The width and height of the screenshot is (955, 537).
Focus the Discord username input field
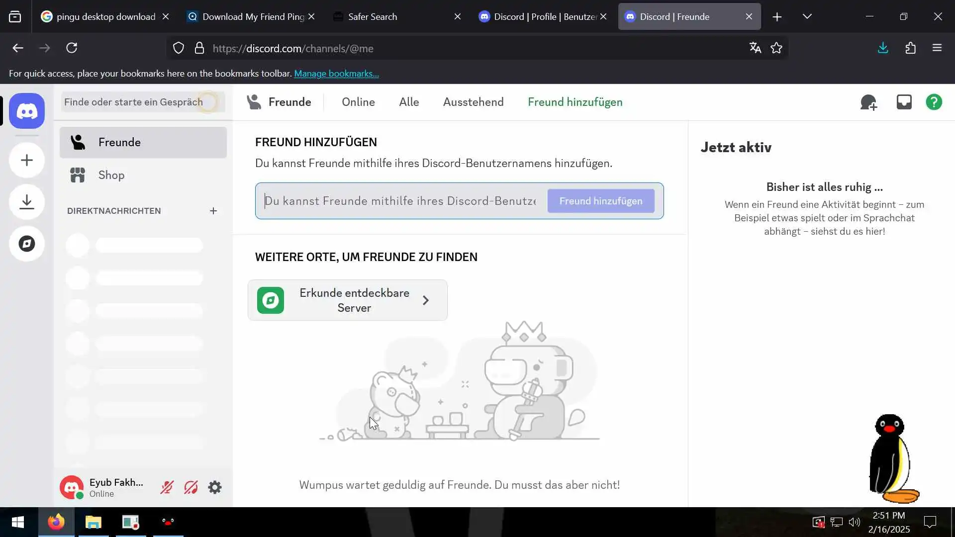(x=400, y=201)
